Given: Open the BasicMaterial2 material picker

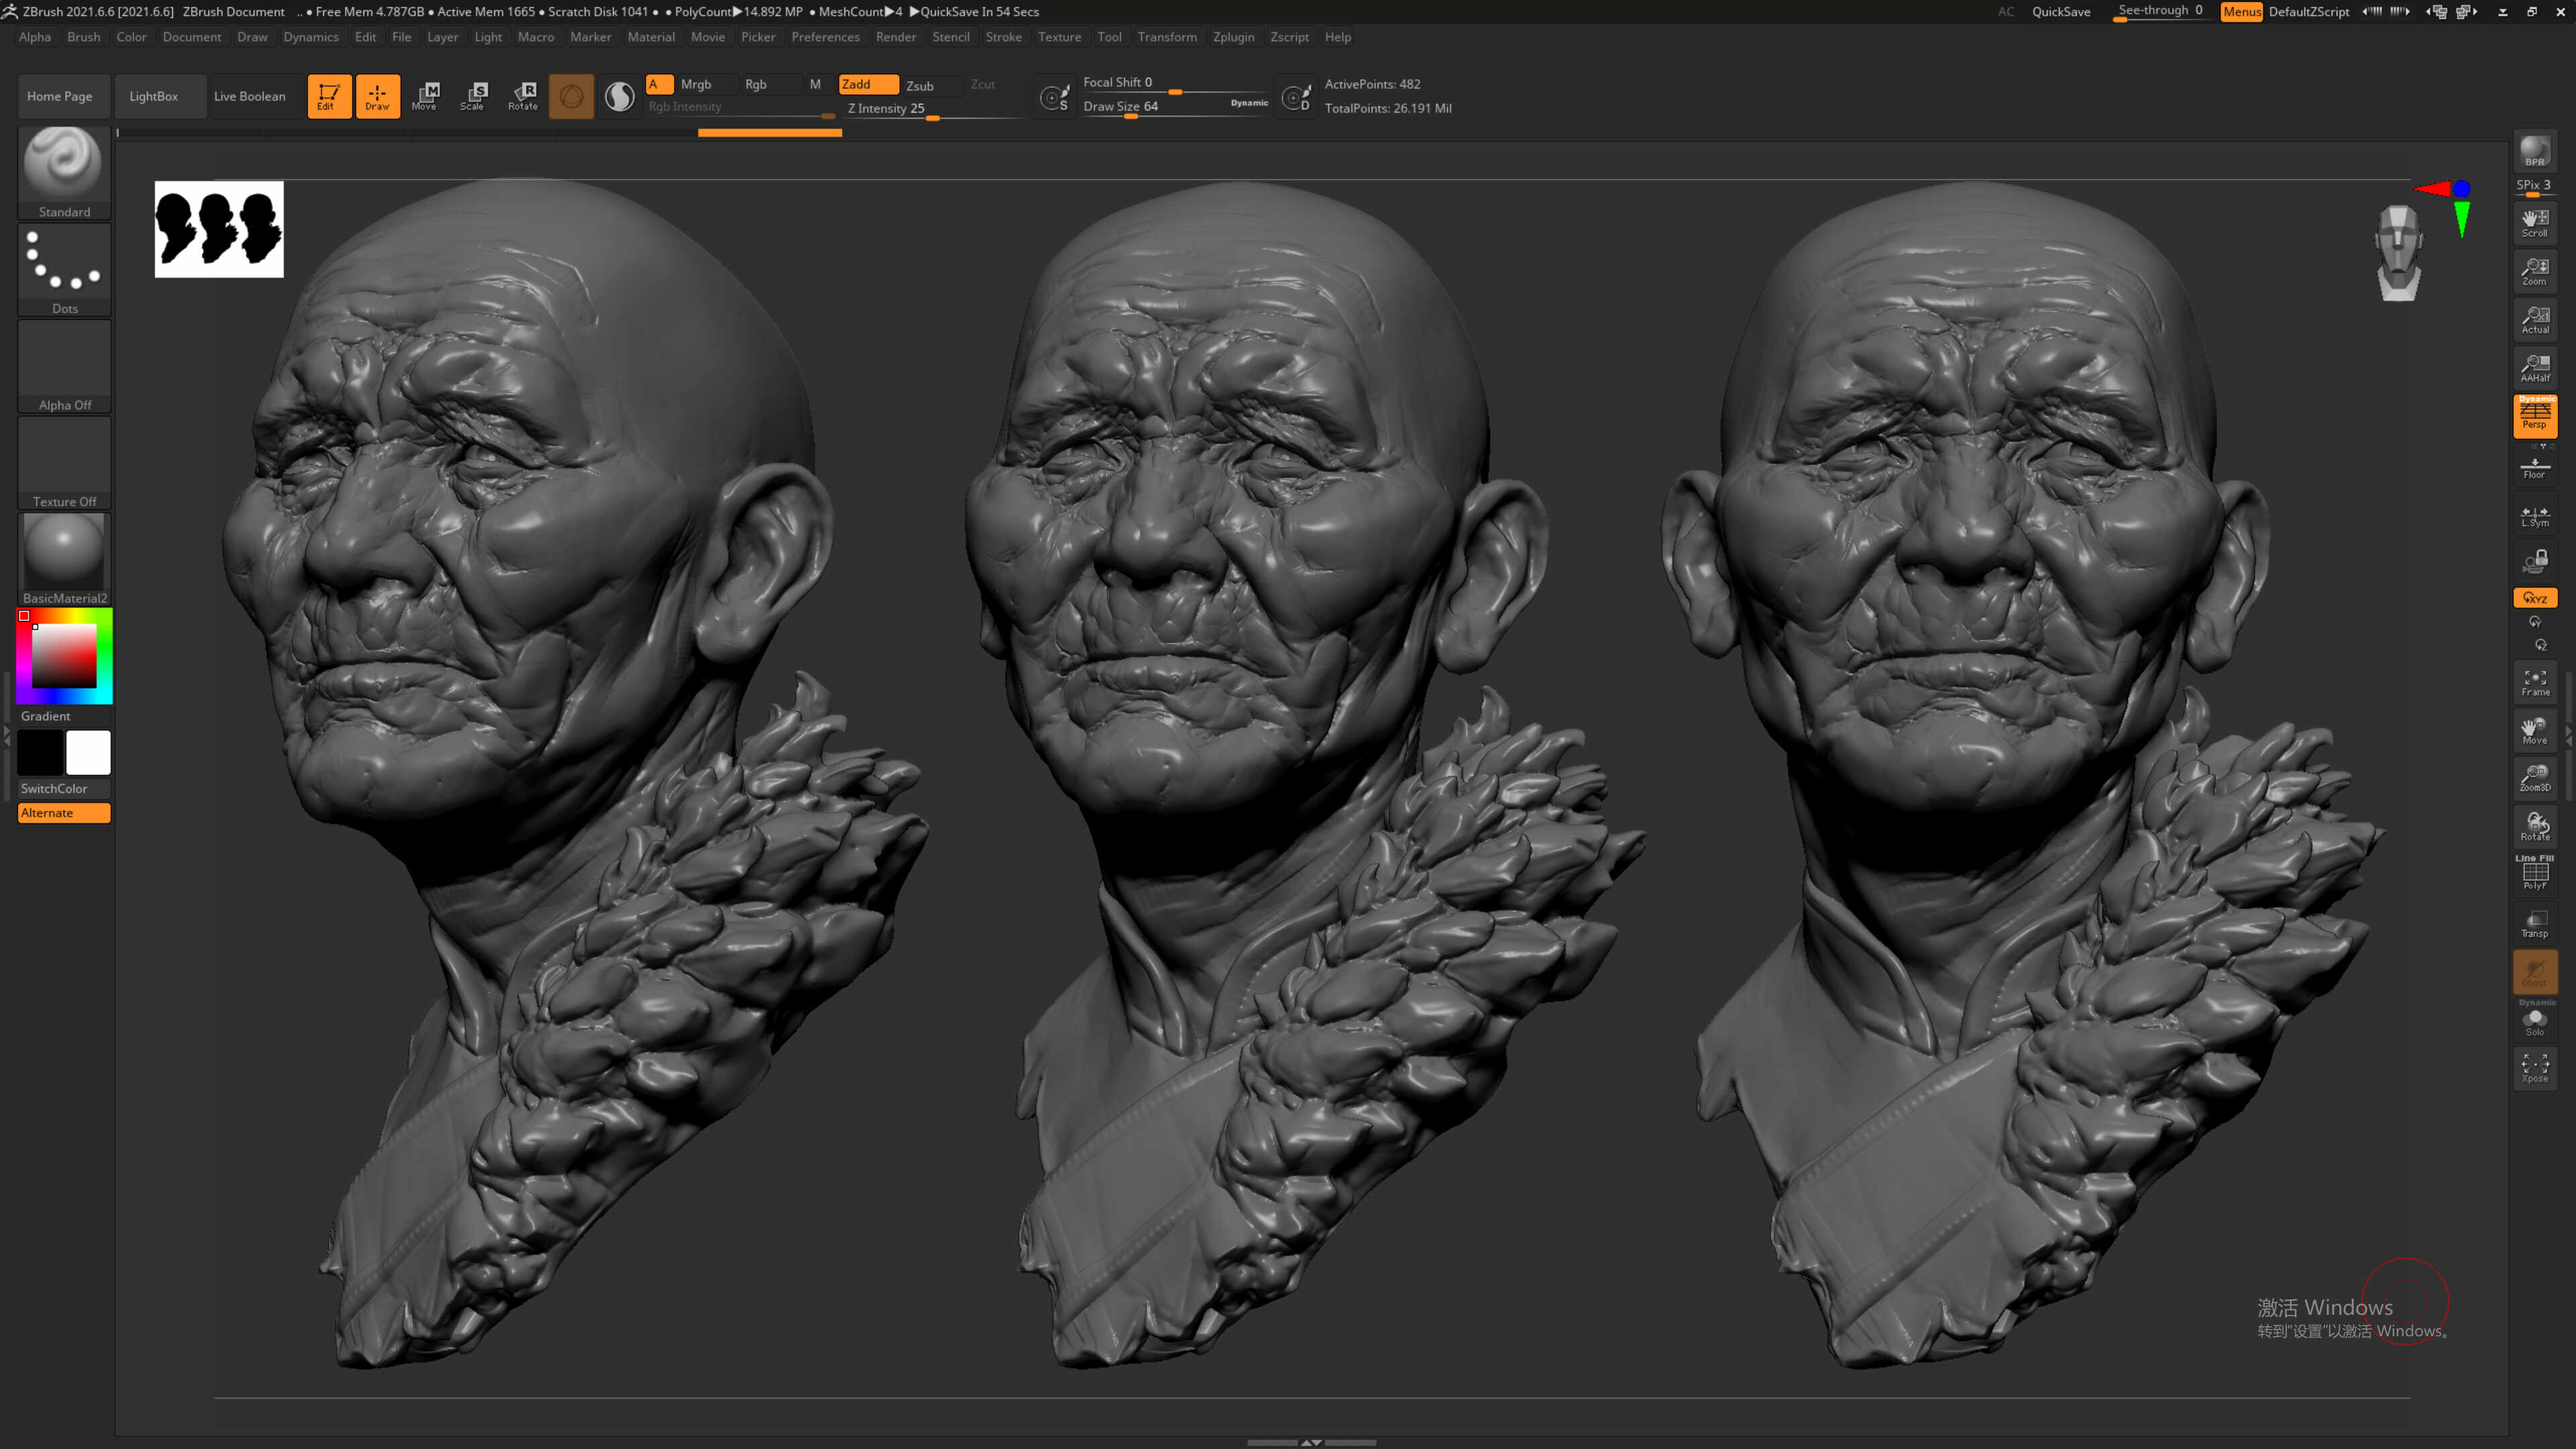Looking at the screenshot, I should pyautogui.click(x=64, y=559).
